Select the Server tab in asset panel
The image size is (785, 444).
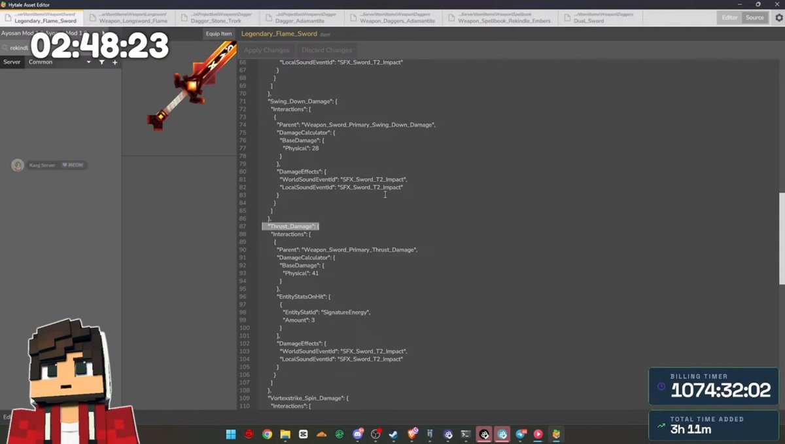pos(12,62)
